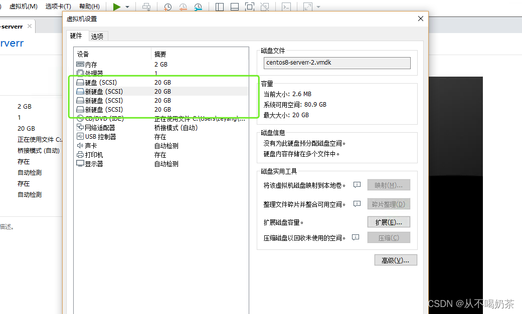Click info icon beside 将该虚拟机磁盘映射到本地卷
Viewport: 522px width, 314px height.
click(x=357, y=185)
